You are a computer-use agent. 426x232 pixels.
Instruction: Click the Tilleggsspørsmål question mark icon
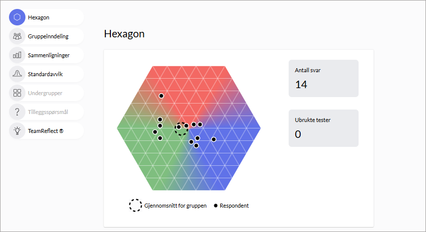pyautogui.click(x=17, y=112)
